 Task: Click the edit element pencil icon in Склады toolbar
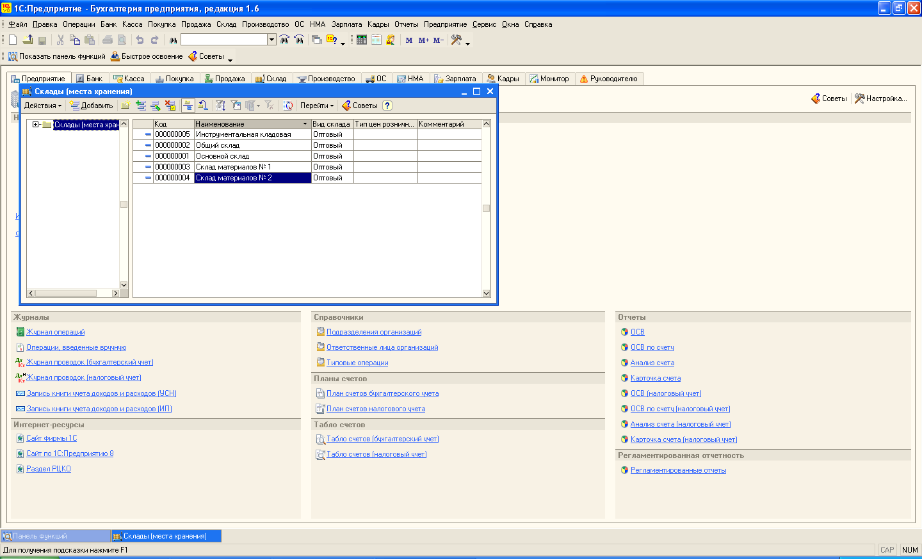(156, 106)
